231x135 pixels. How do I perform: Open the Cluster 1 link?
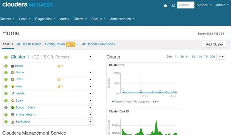click(x=20, y=57)
